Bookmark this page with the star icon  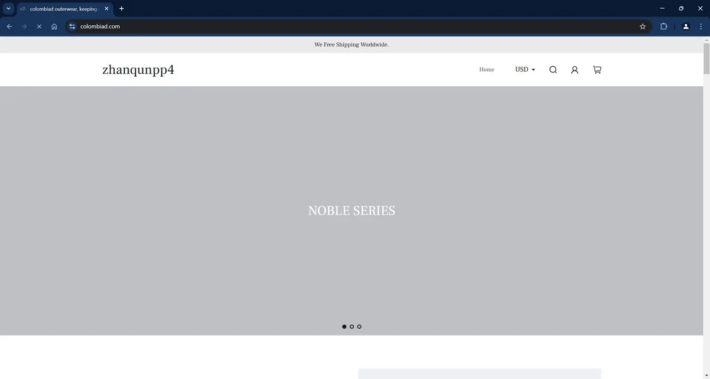(x=643, y=26)
